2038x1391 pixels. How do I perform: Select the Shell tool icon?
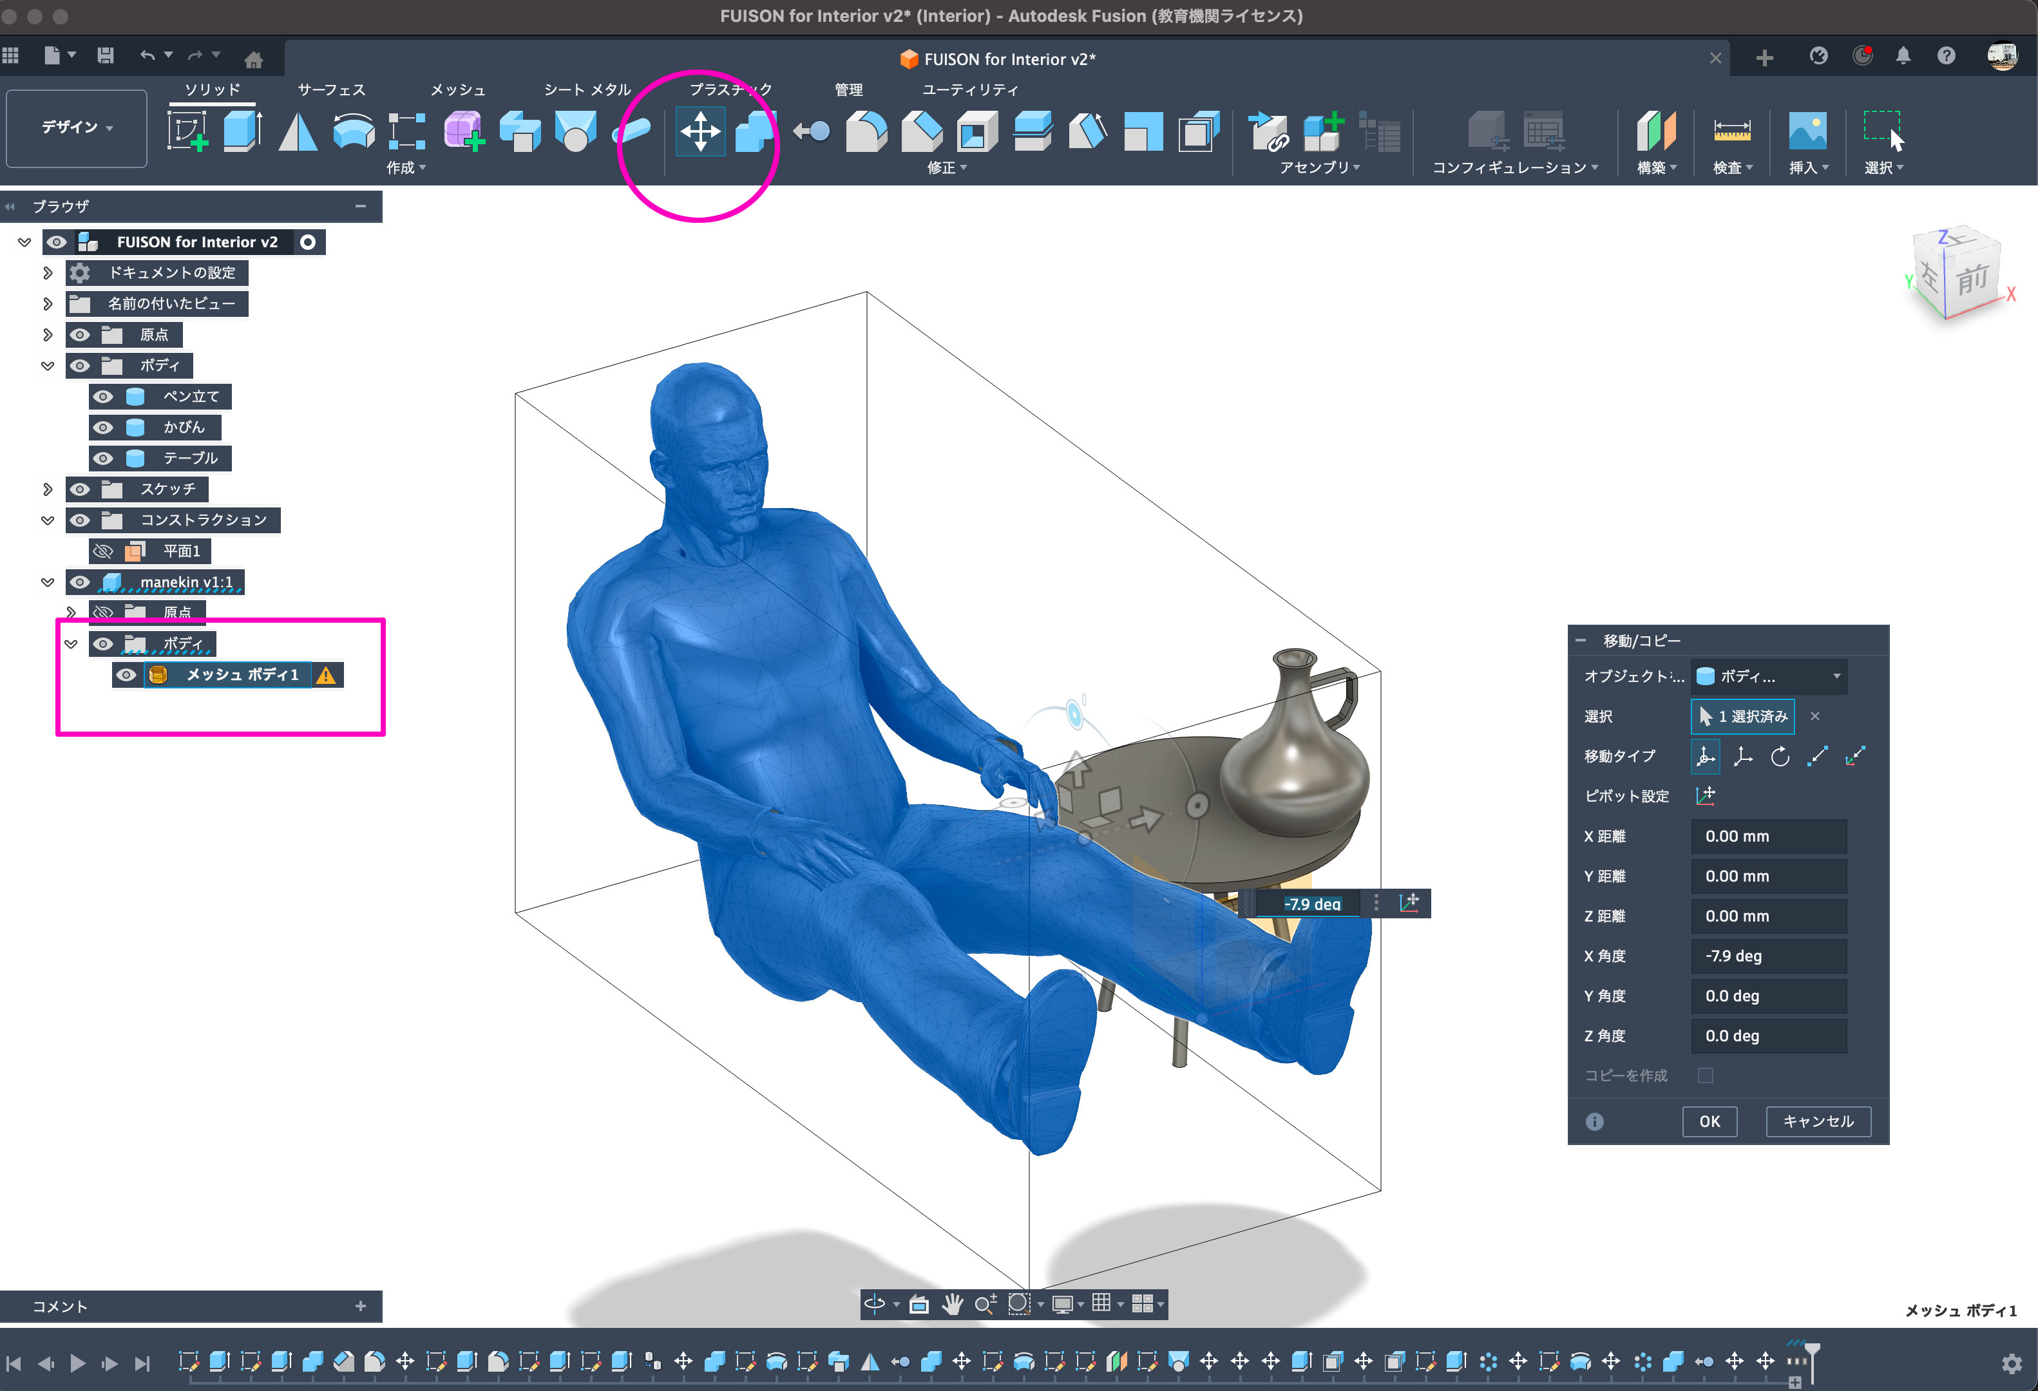pos(977,131)
